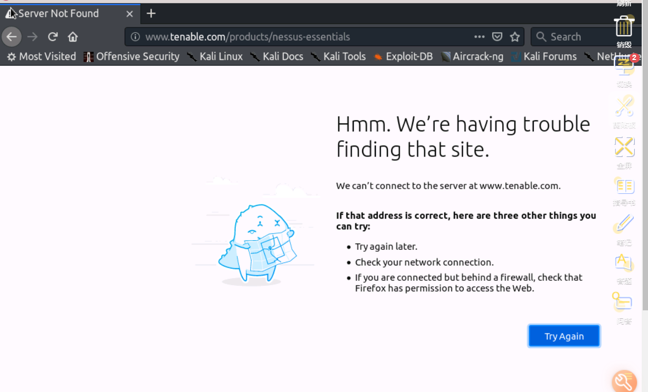Viewport: 648px width, 392px height.
Task: Open the guide book icon in the sidebar
Action: pyautogui.click(x=624, y=186)
